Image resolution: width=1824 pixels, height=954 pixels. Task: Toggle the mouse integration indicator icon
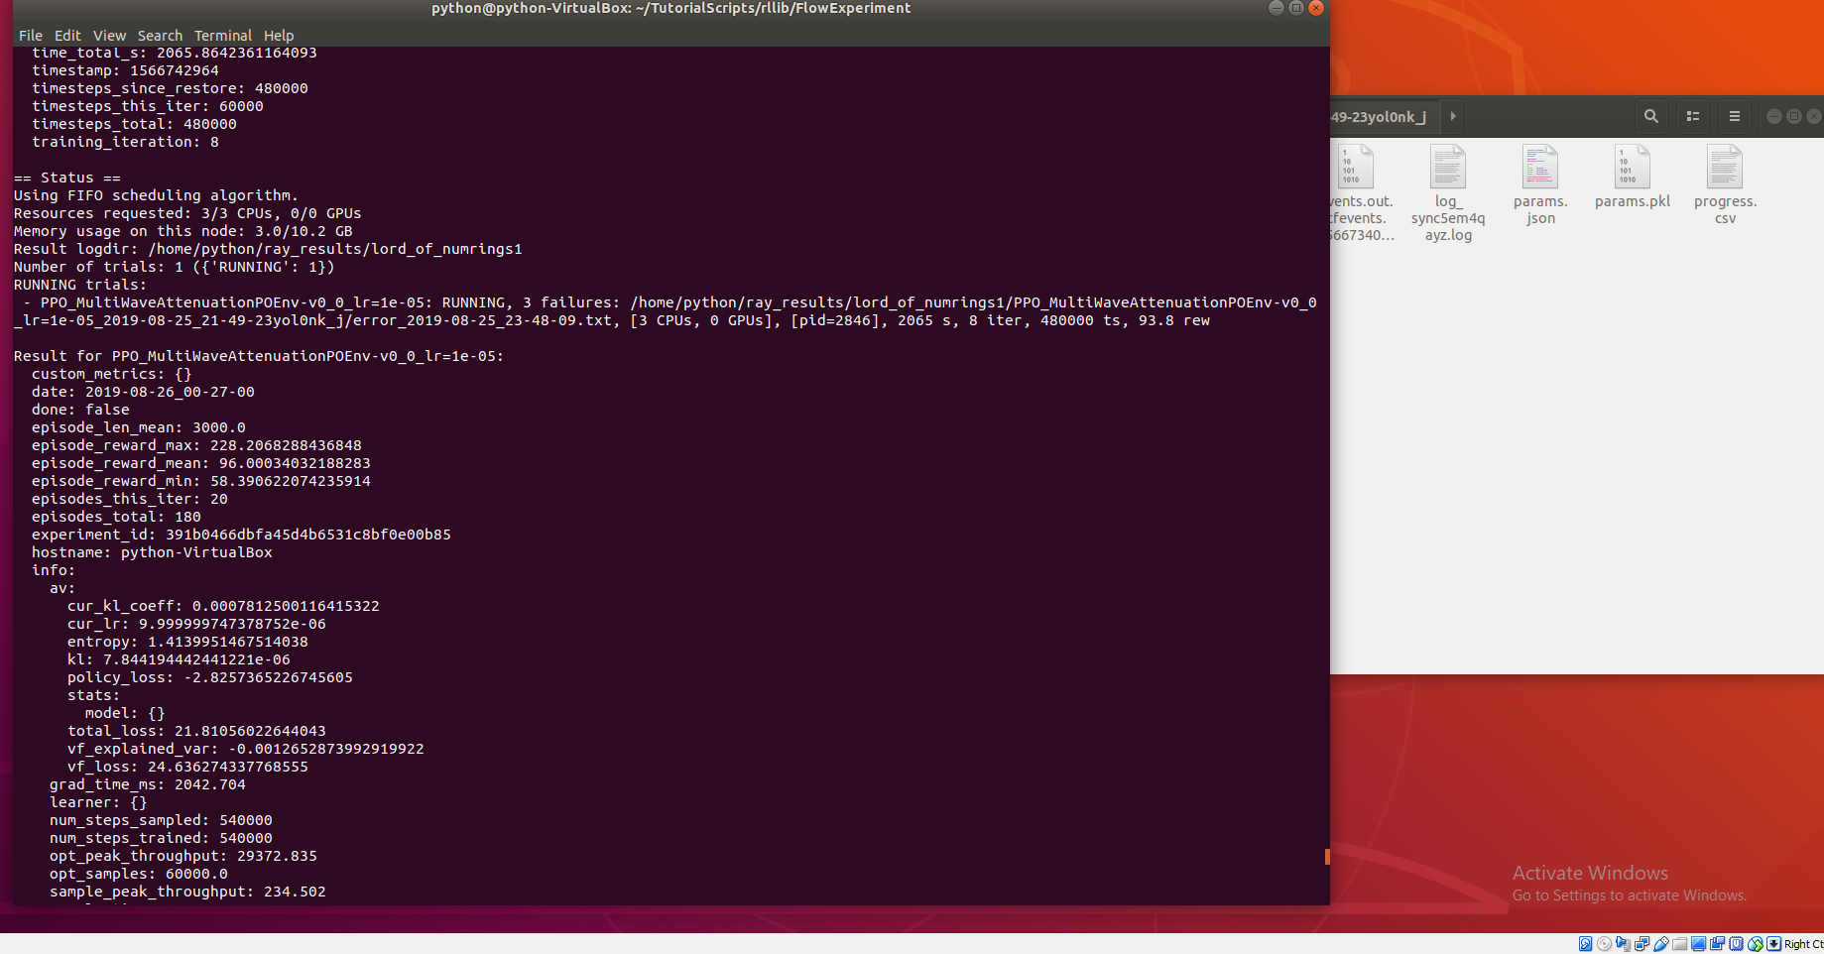click(x=1754, y=943)
